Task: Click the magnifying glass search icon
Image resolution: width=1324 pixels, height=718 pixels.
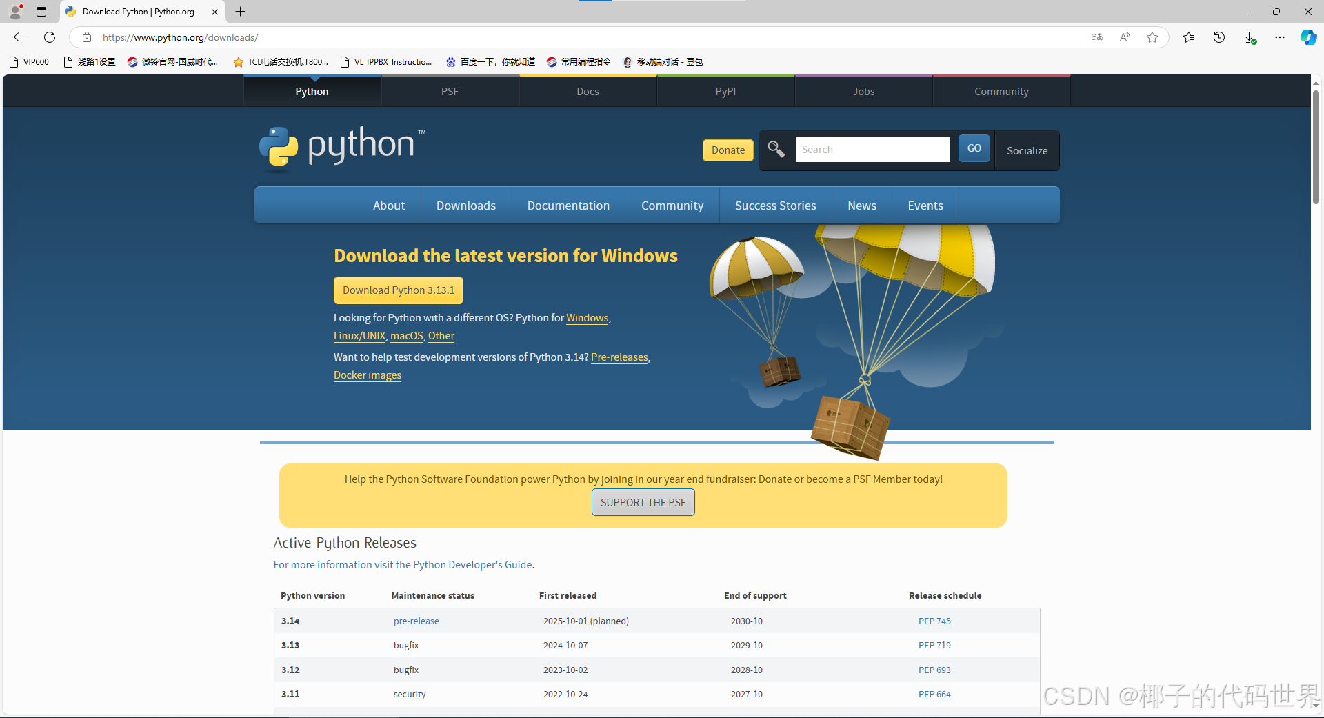Action: pyautogui.click(x=776, y=149)
